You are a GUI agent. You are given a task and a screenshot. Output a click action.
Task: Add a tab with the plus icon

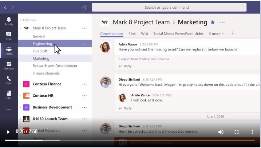(x=233, y=33)
